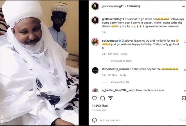186x126 pixels.
Task: Share post via paper plane icon
Action: pos(110,98)
